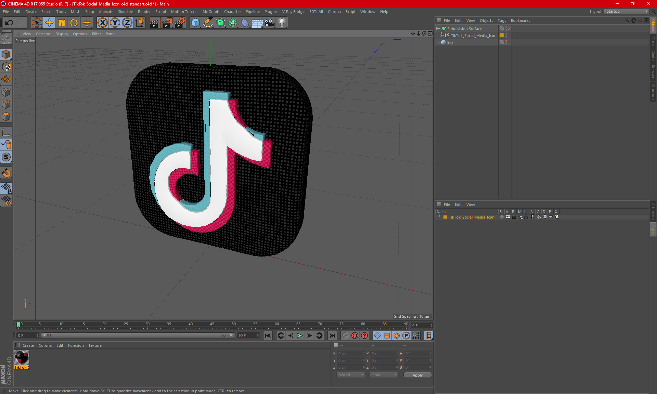Toggle Sky visibility dots
Viewport: 657px width, 394px height.
[x=506, y=42]
